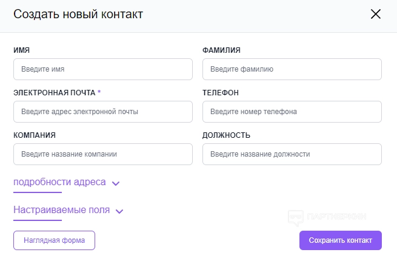Click the Партнеркин chat bubble watermark icon
This screenshot has width=397, height=258.
coord(296,217)
